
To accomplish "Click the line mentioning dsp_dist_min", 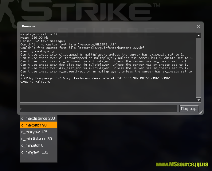I will click(104, 68).
